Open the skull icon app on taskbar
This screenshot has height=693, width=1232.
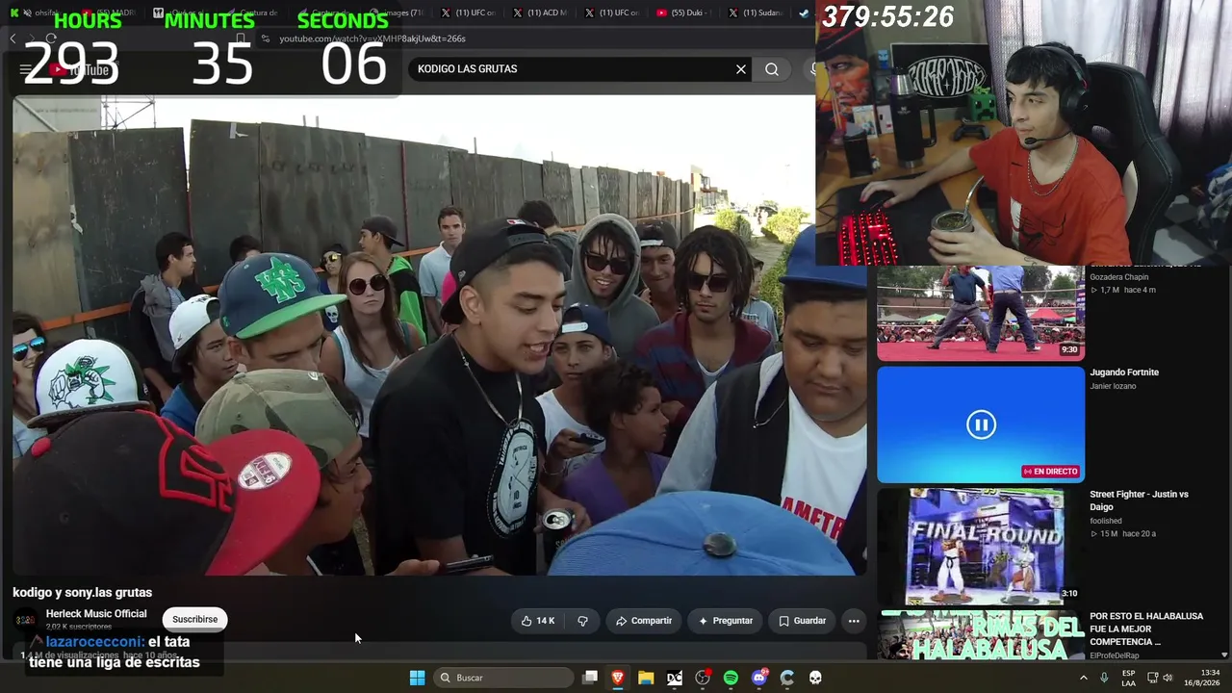815,678
